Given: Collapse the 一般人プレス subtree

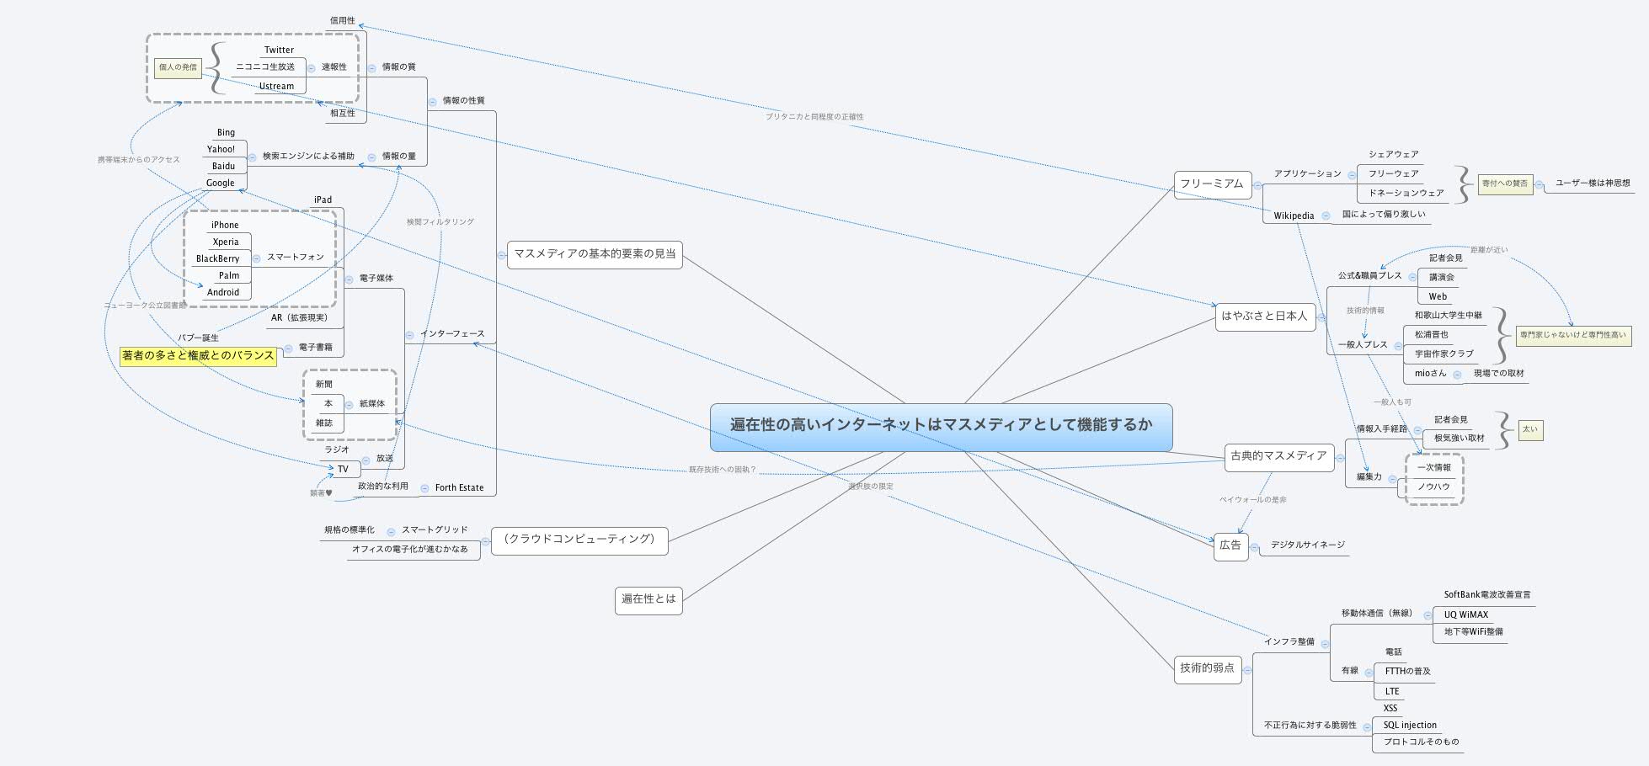Looking at the screenshot, I should click(x=1398, y=346).
